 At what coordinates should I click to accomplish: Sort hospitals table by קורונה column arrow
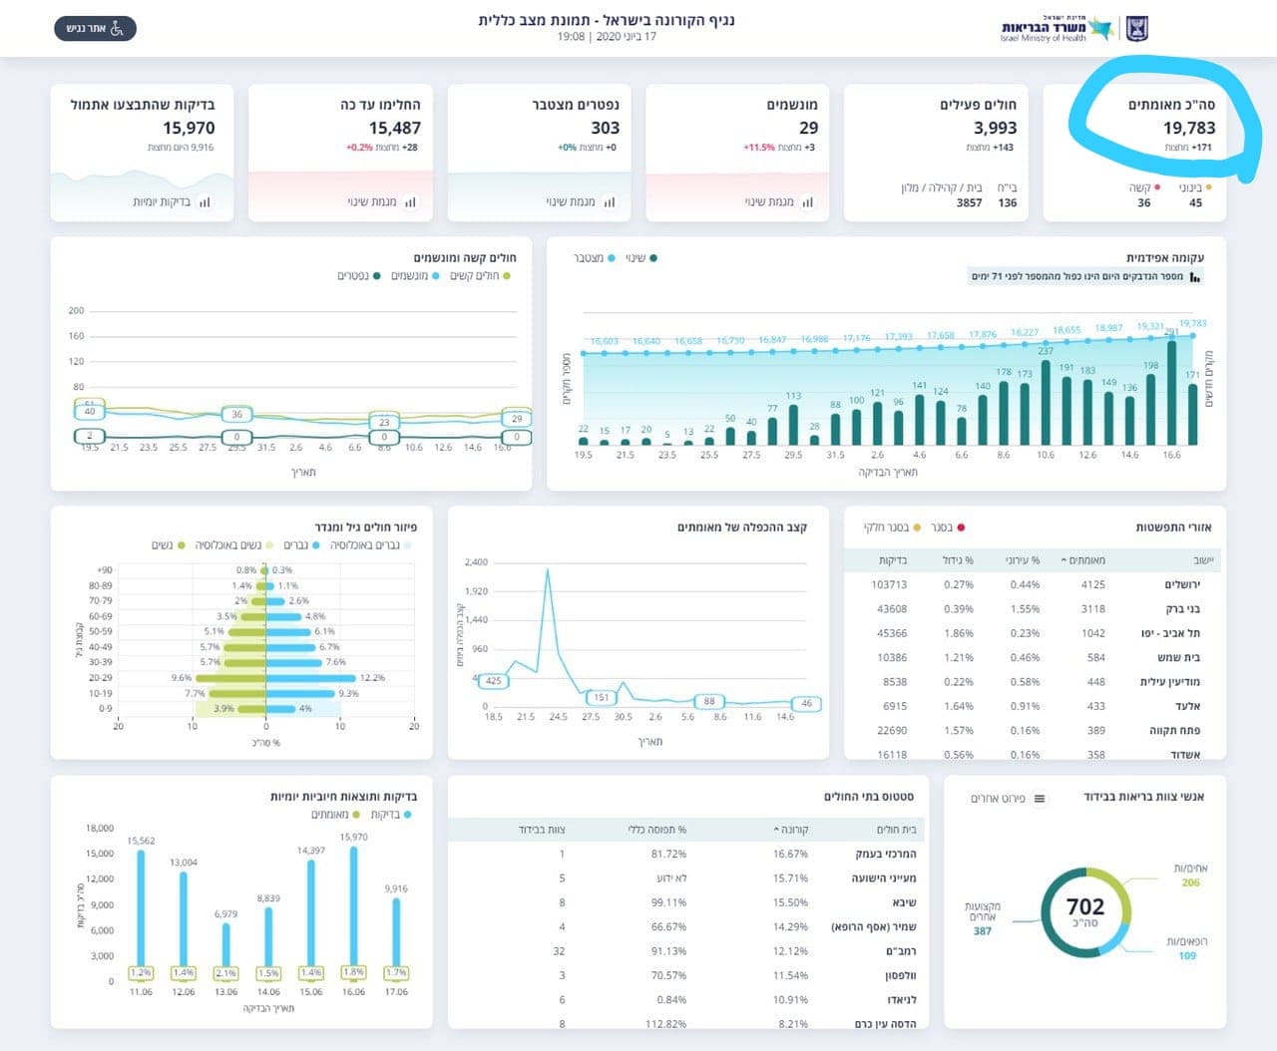pyautogui.click(x=776, y=830)
